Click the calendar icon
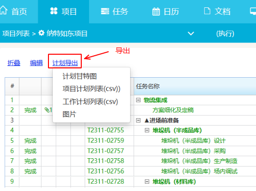The width and height of the screenshot is (256, 191). point(156,11)
